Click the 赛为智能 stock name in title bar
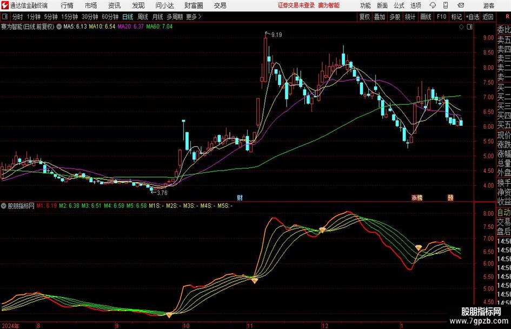This screenshot has width=511, height=329. 329,5
